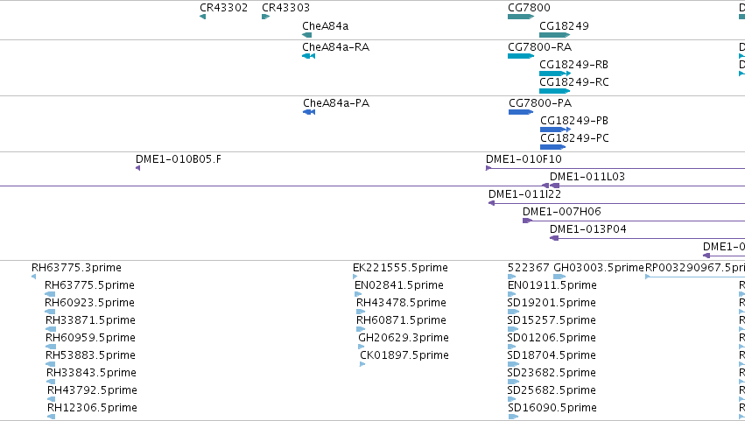Image resolution: width=745 pixels, height=421 pixels.
Task: Select the SD01206.5prime EST label
Action: [x=552, y=339]
